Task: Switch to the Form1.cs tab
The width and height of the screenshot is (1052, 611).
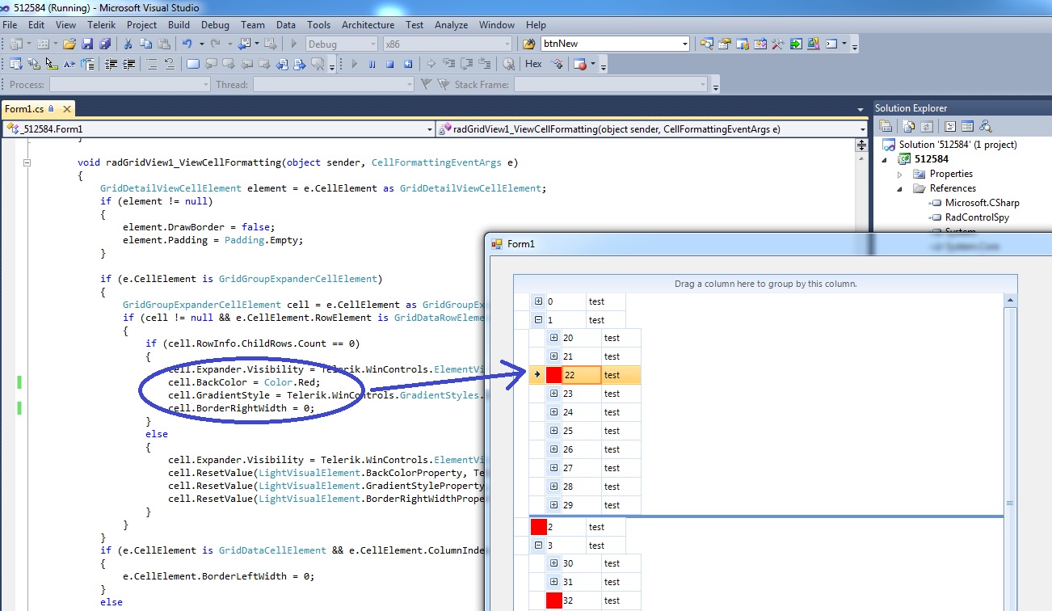Action: (x=24, y=108)
